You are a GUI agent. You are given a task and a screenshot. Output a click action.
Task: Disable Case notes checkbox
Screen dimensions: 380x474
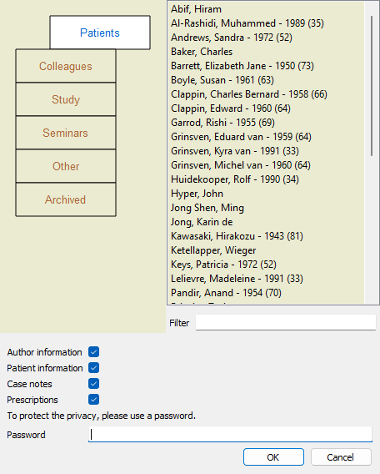93,384
